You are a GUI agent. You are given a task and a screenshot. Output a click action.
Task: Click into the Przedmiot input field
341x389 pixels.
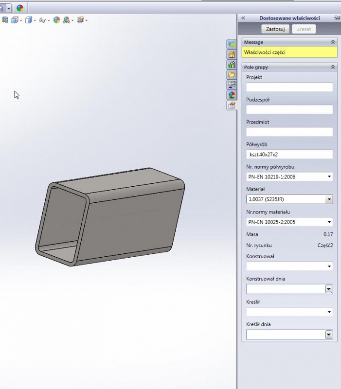289,132
